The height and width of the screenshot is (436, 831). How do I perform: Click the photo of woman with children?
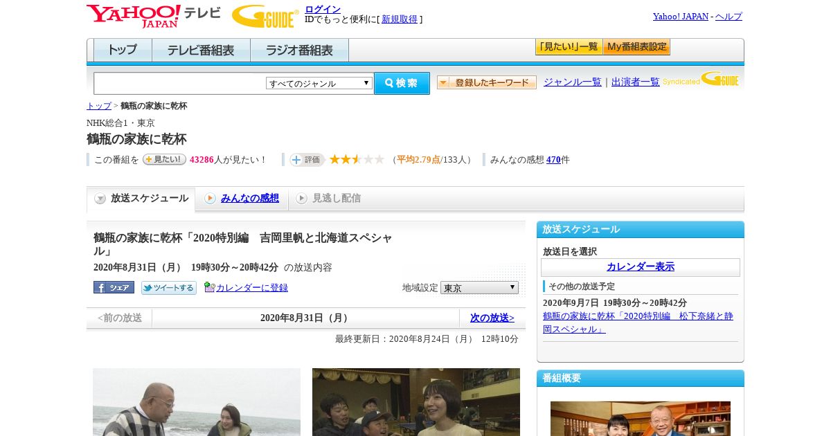click(x=416, y=402)
